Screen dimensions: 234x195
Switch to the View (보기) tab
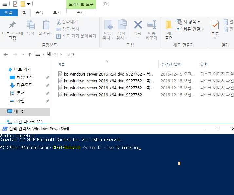tap(57, 12)
